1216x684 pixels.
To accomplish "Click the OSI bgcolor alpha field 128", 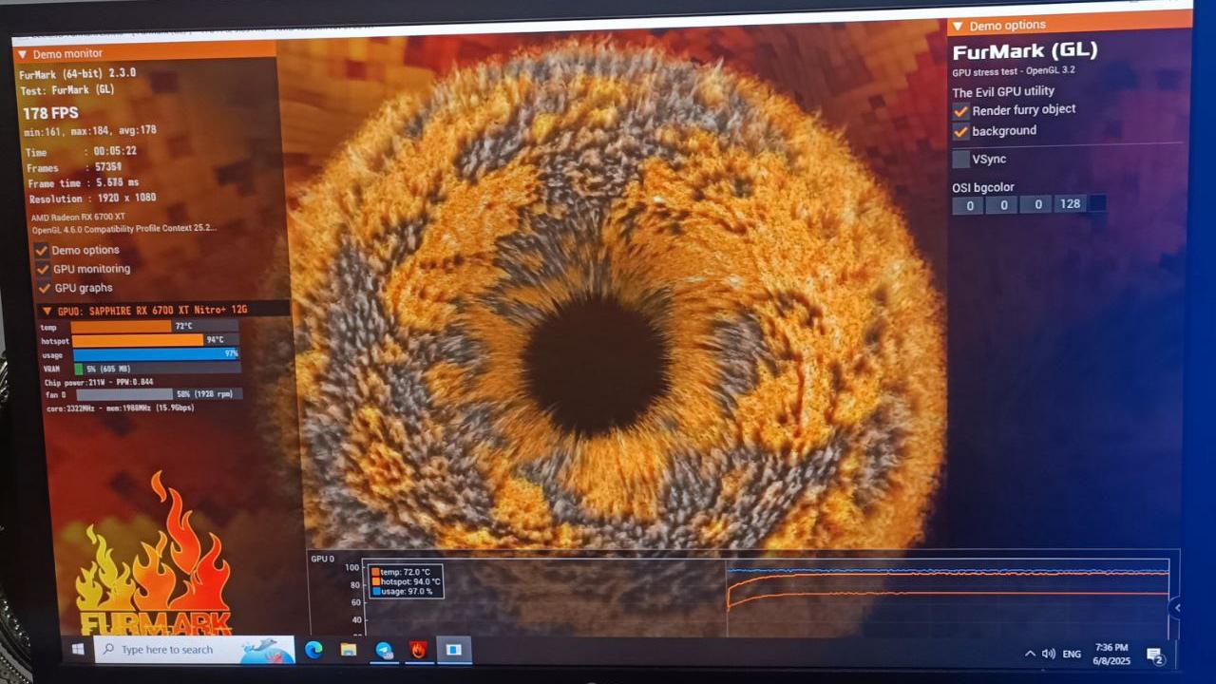I will click(1070, 204).
